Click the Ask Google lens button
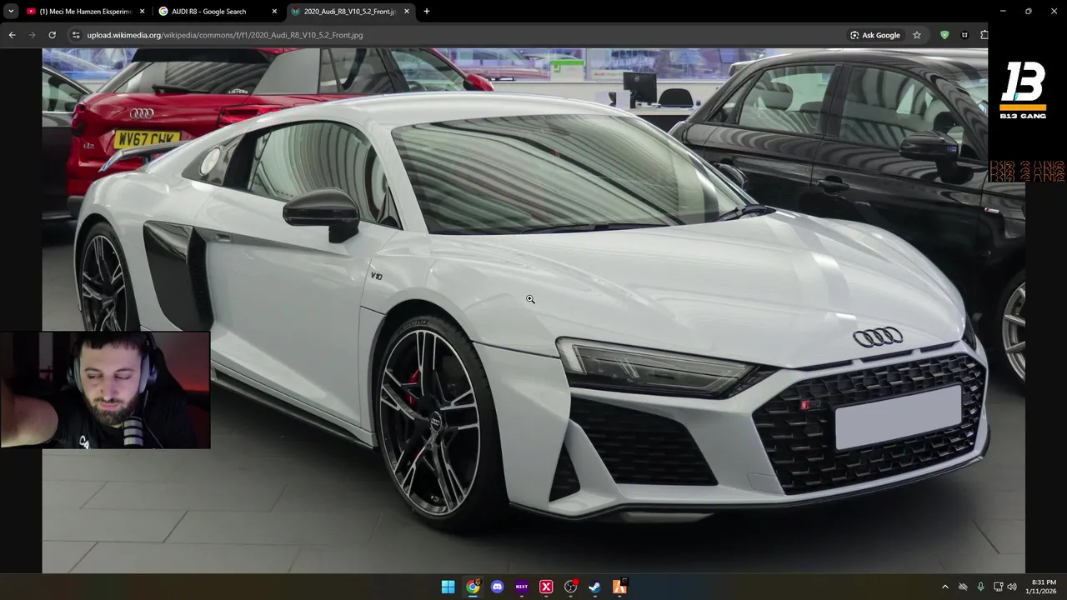The image size is (1067, 600). coord(875,35)
